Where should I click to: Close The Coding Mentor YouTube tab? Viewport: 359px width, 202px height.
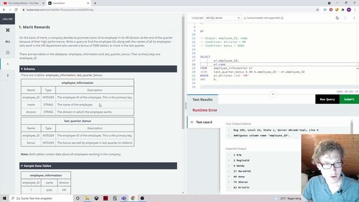43,3
